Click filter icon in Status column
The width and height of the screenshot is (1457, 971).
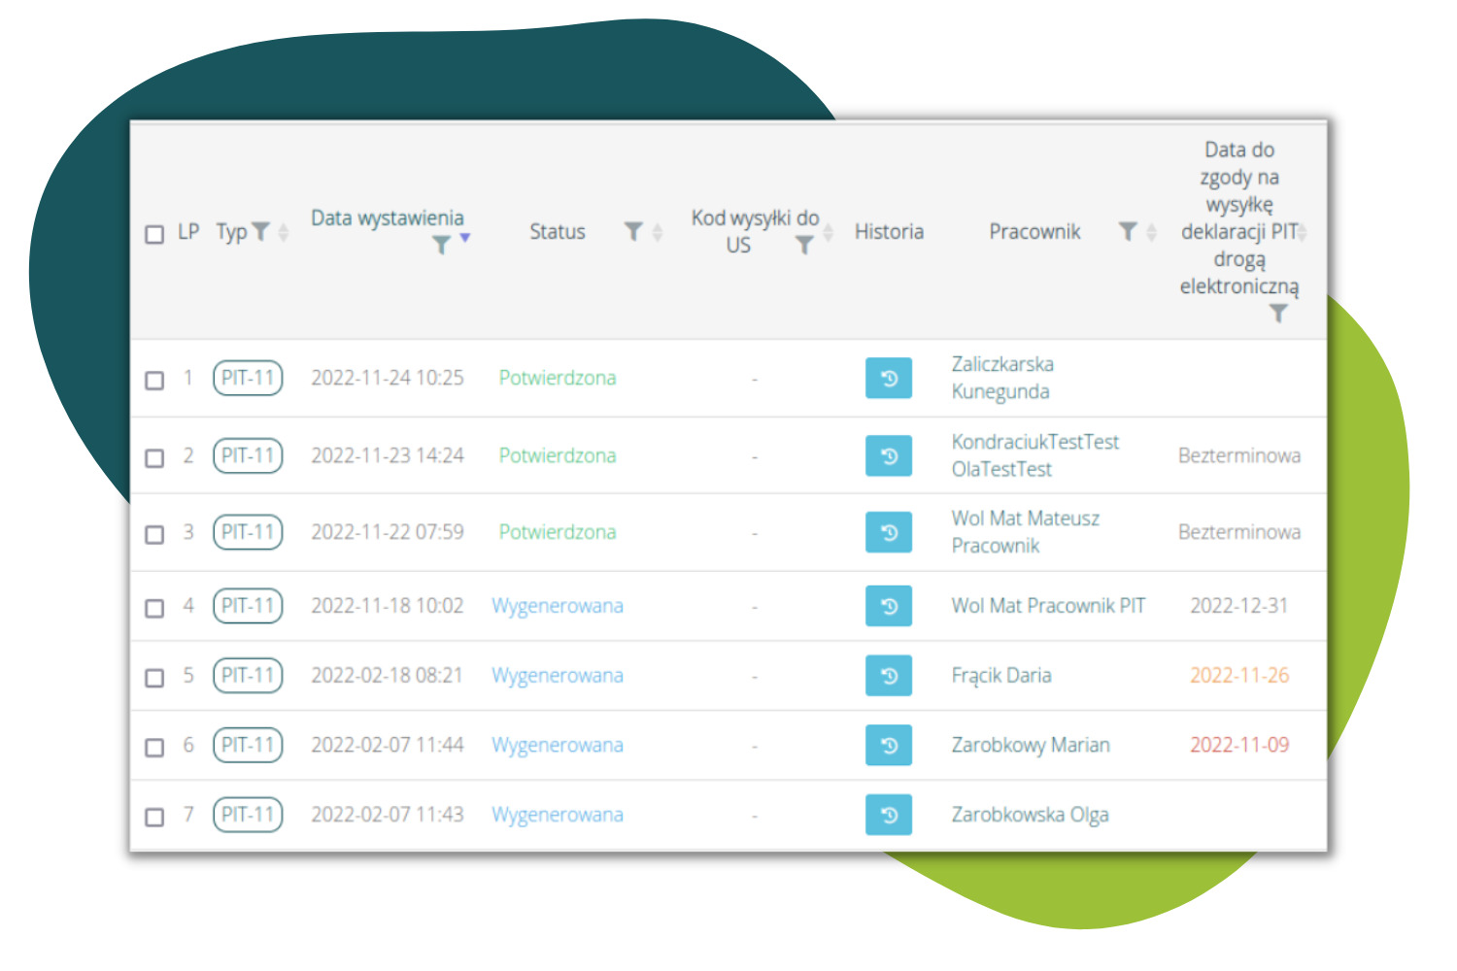633,232
